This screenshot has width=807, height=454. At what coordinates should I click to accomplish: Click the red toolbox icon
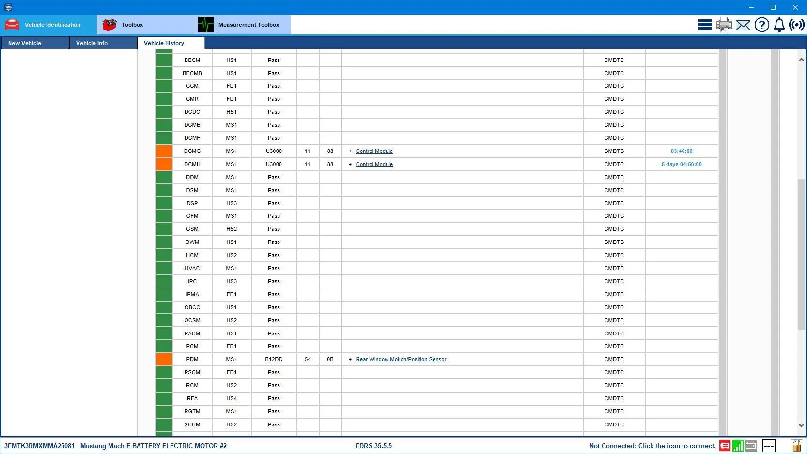(109, 25)
